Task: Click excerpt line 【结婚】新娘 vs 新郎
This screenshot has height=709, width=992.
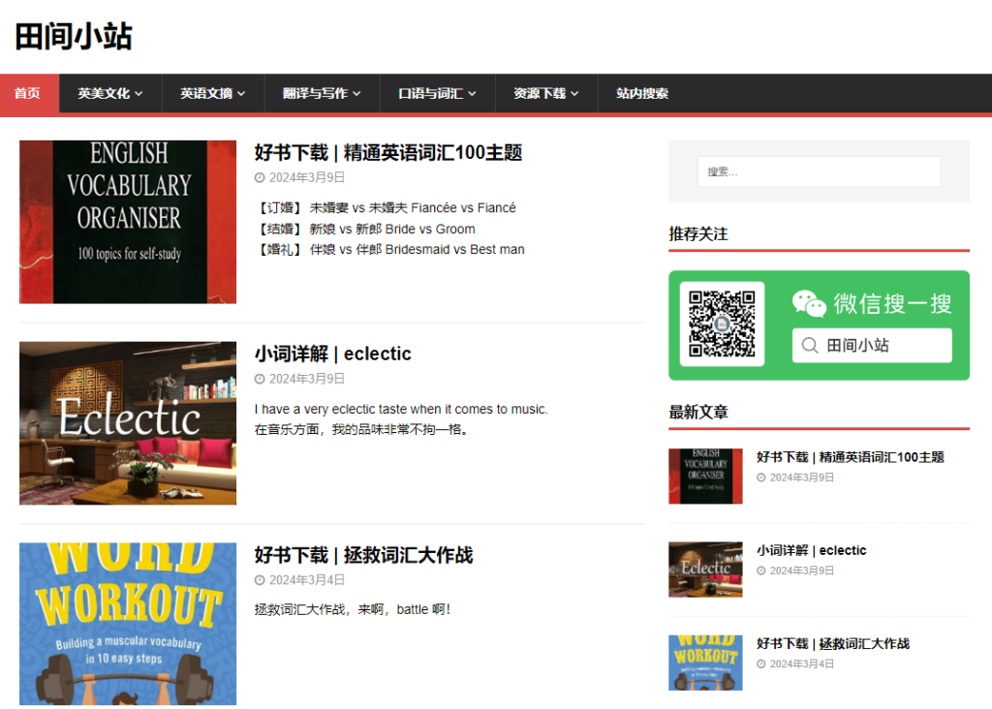Action: tap(365, 229)
